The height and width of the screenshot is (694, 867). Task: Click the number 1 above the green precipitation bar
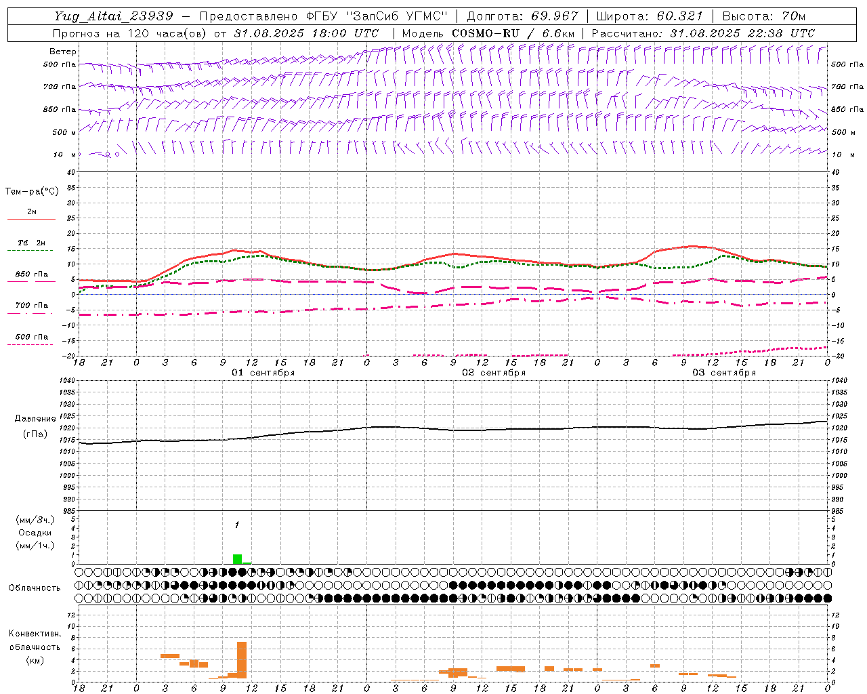pos(237,525)
